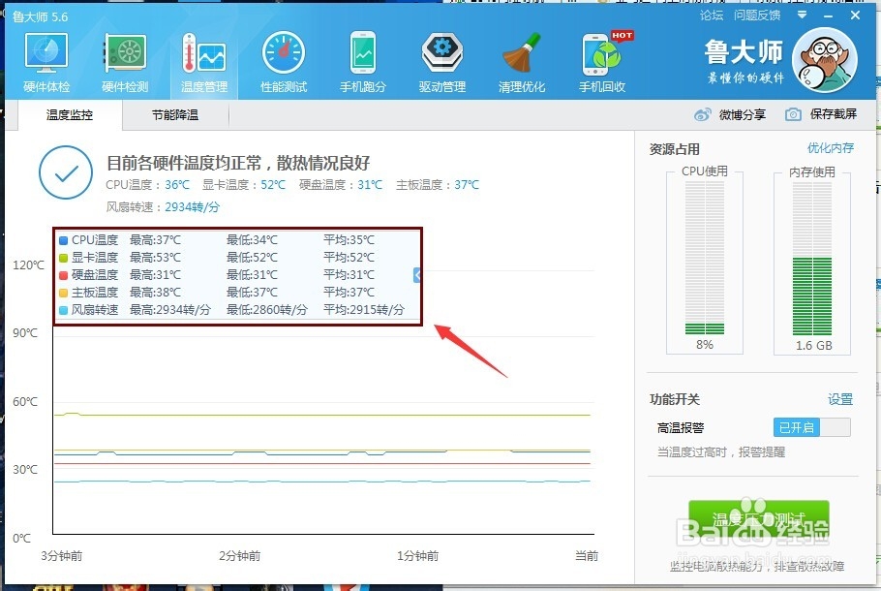Image resolution: width=881 pixels, height=591 pixels.
Task: Click the 保存截屏 link
Action: [x=834, y=114]
